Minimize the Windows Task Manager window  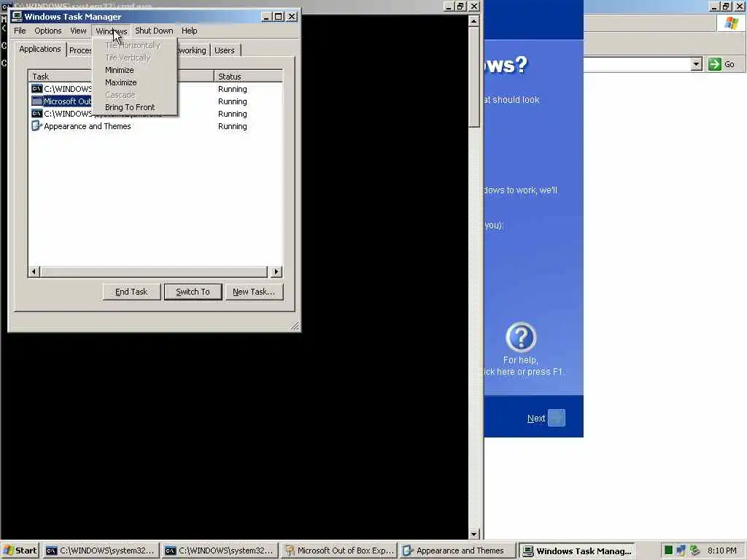pos(267,17)
